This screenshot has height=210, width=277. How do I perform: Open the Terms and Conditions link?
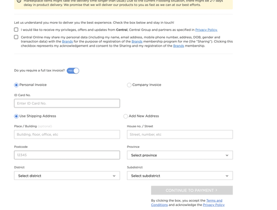[x=187, y=203]
